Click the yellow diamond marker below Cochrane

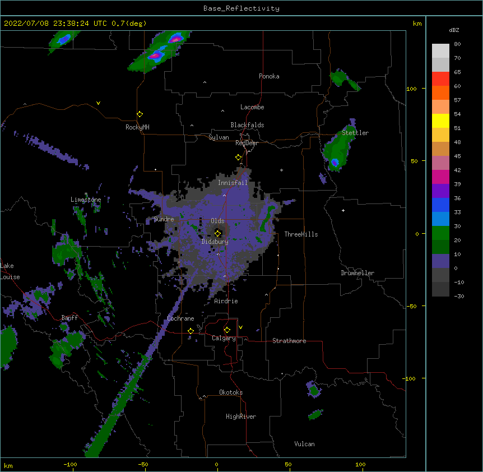point(191,331)
